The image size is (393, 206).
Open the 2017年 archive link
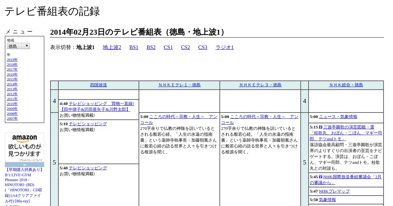pos(12,69)
